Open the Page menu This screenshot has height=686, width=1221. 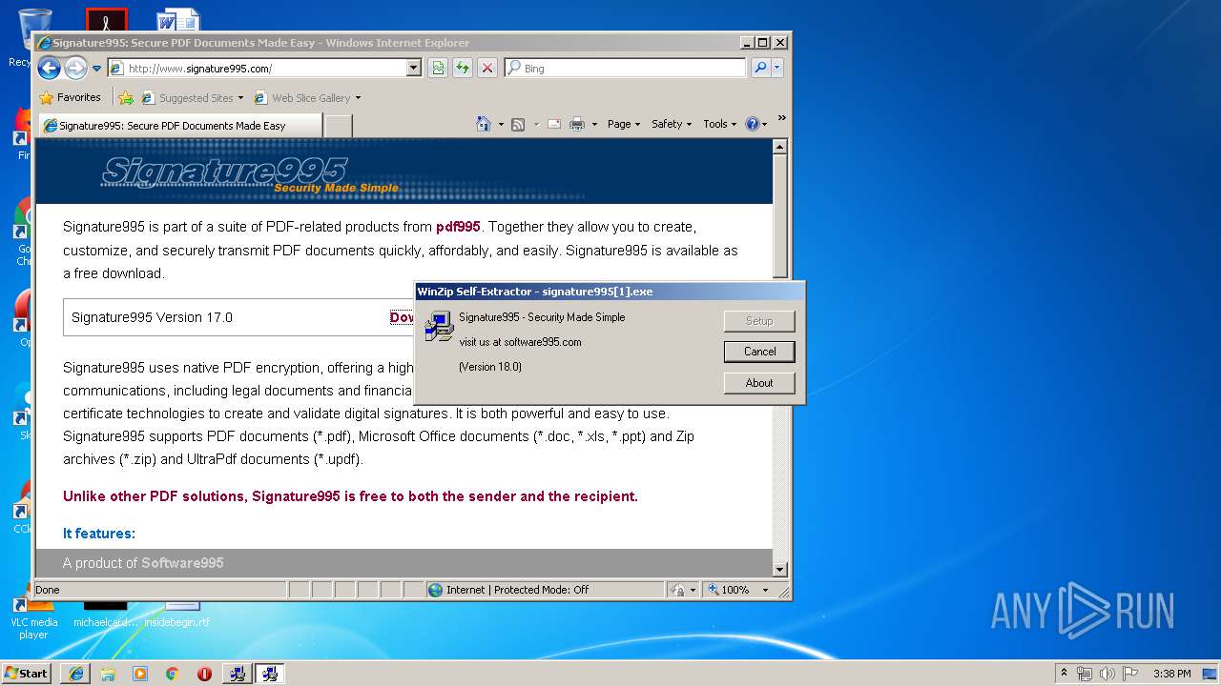click(x=624, y=124)
